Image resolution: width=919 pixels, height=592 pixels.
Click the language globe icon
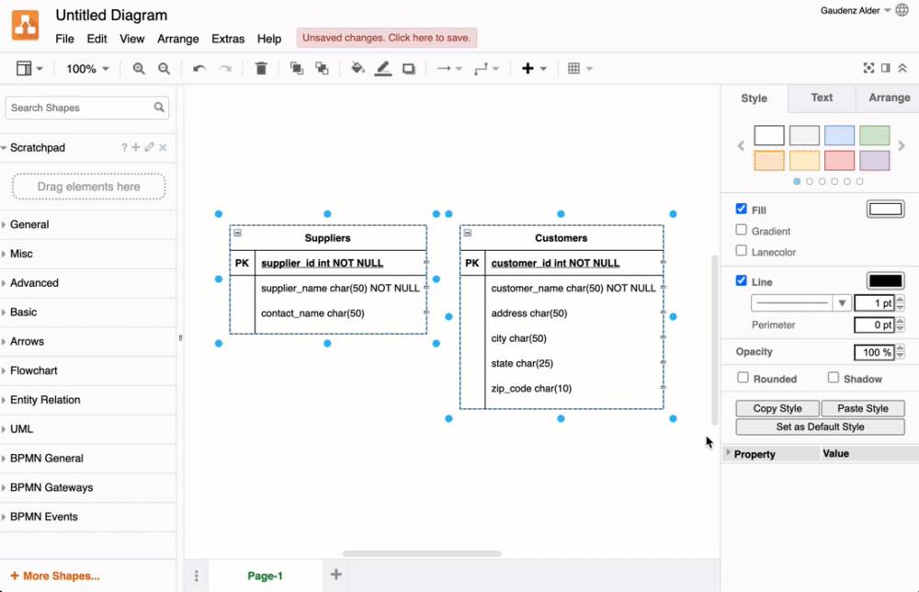902,10
